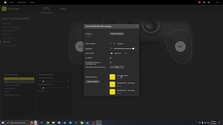
Task: Select the ENVISION PRO Profile 2 slot icon
Action: (x=112, y=84)
